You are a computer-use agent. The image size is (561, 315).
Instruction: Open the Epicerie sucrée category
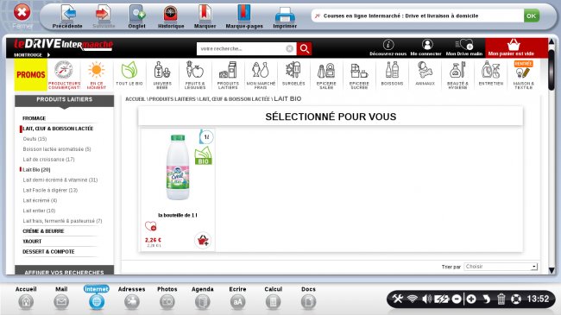[x=359, y=75]
